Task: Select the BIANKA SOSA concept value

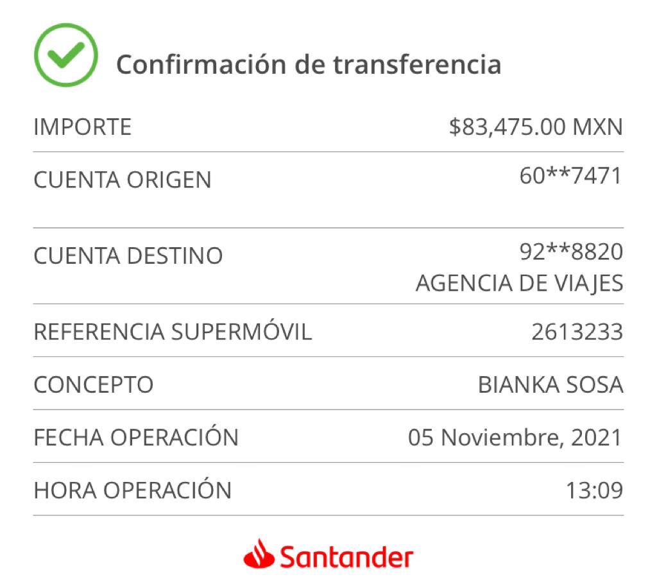Action: point(550,385)
